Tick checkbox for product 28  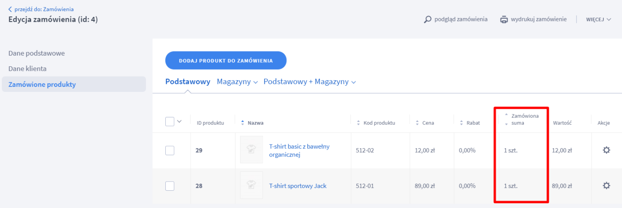tap(169, 186)
